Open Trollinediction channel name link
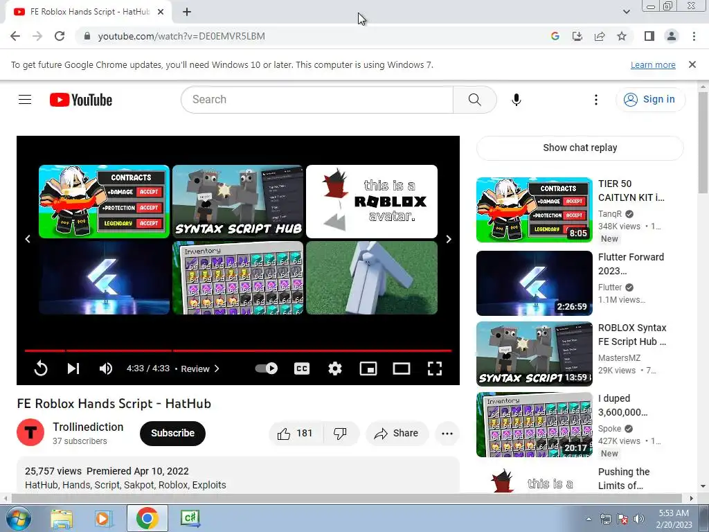709x532 pixels. coord(88,427)
